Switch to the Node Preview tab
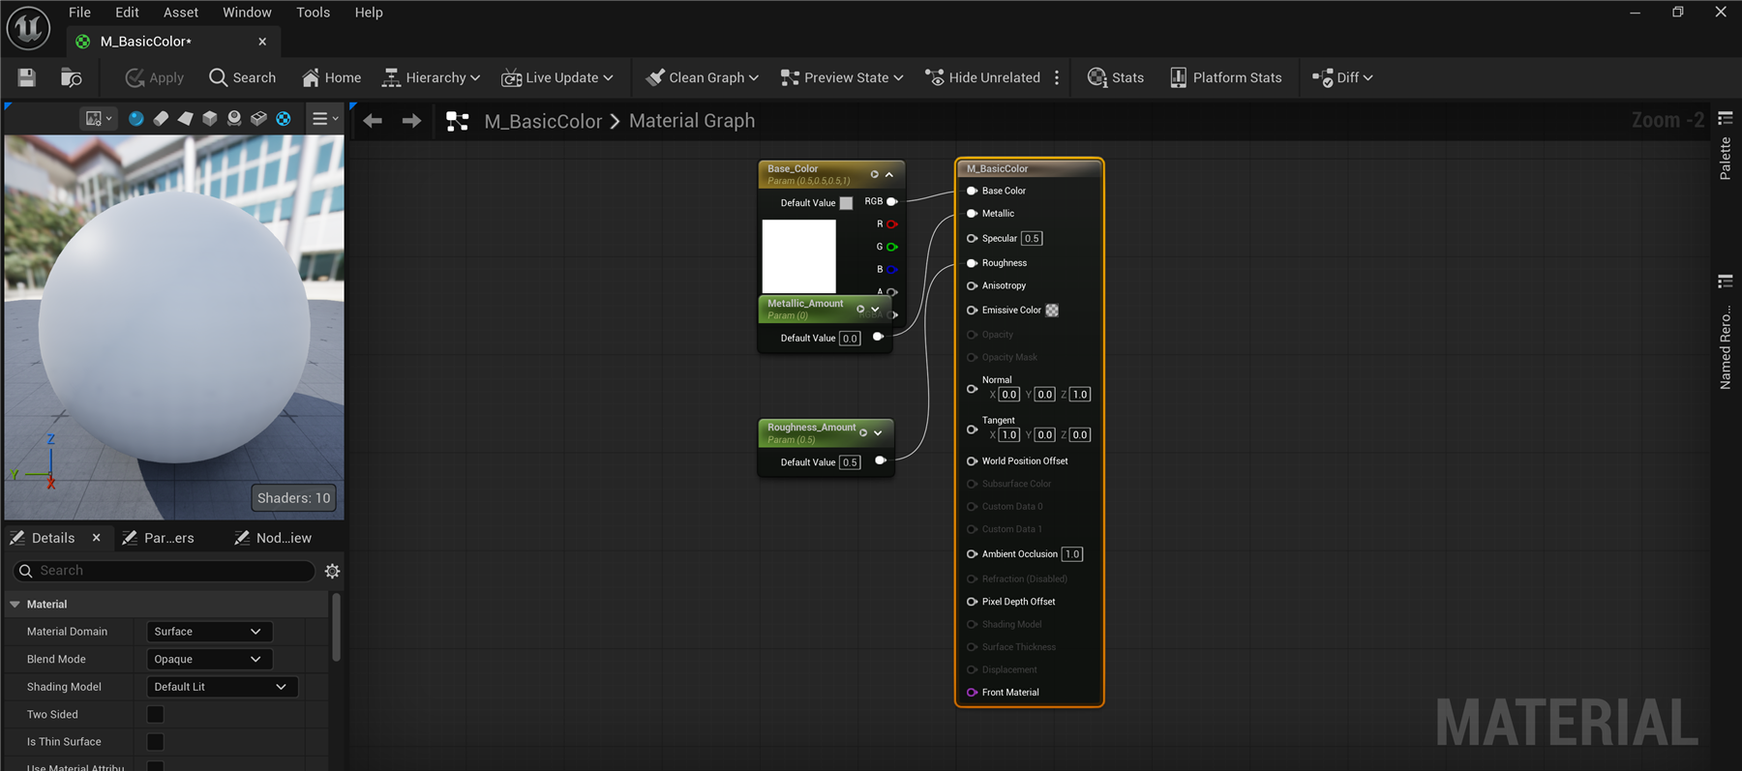The height and width of the screenshot is (771, 1742). pyautogui.click(x=273, y=538)
